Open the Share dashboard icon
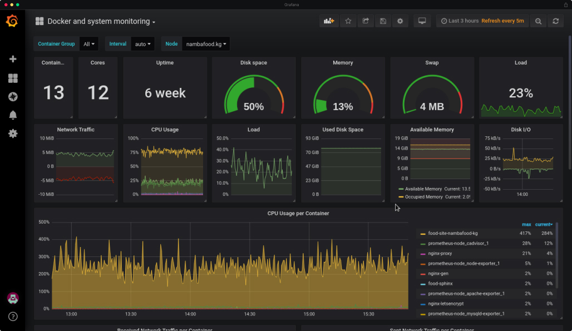 [366, 21]
